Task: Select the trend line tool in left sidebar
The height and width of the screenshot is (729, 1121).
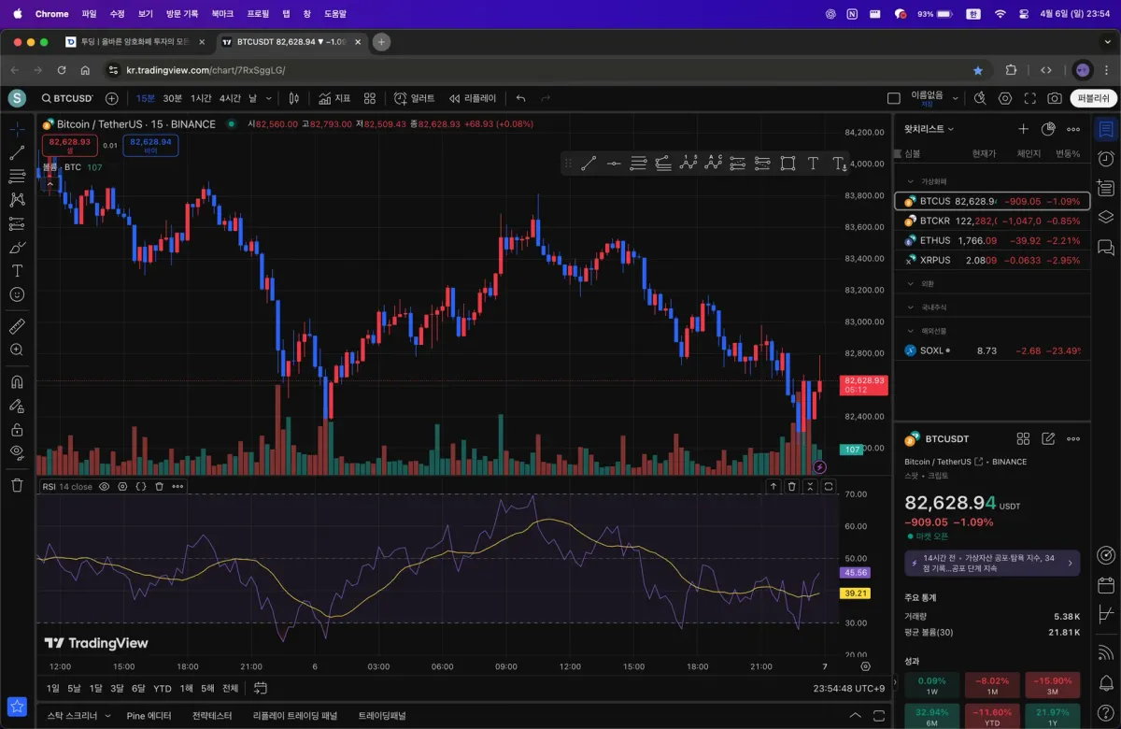Action: [17, 152]
